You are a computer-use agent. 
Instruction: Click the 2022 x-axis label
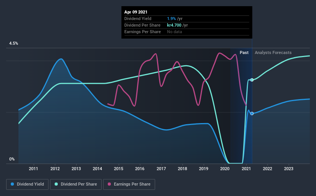coord(268,169)
